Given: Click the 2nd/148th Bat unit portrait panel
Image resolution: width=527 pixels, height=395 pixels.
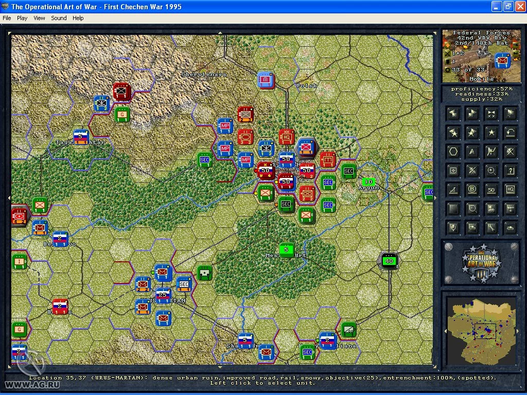Looking at the screenshot, I should (x=481, y=56).
